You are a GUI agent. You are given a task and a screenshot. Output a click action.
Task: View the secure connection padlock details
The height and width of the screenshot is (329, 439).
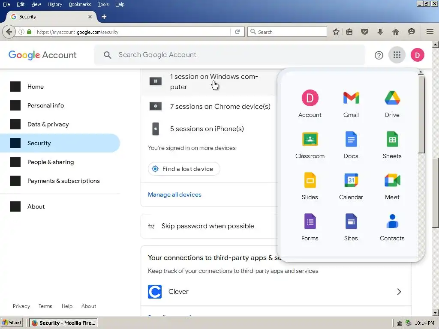(x=29, y=32)
